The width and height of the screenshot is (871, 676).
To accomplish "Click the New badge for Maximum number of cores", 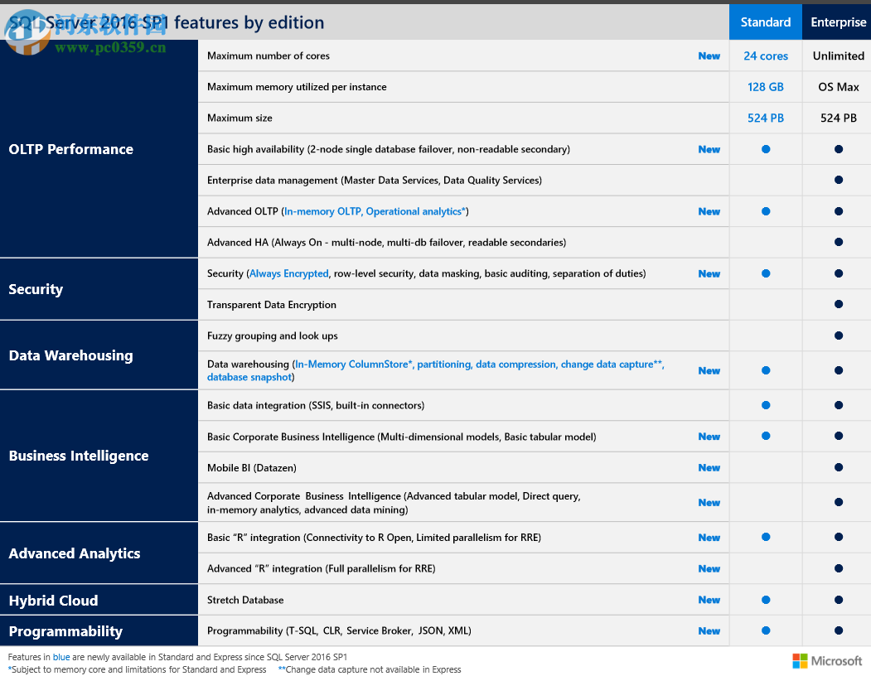I will [x=709, y=56].
